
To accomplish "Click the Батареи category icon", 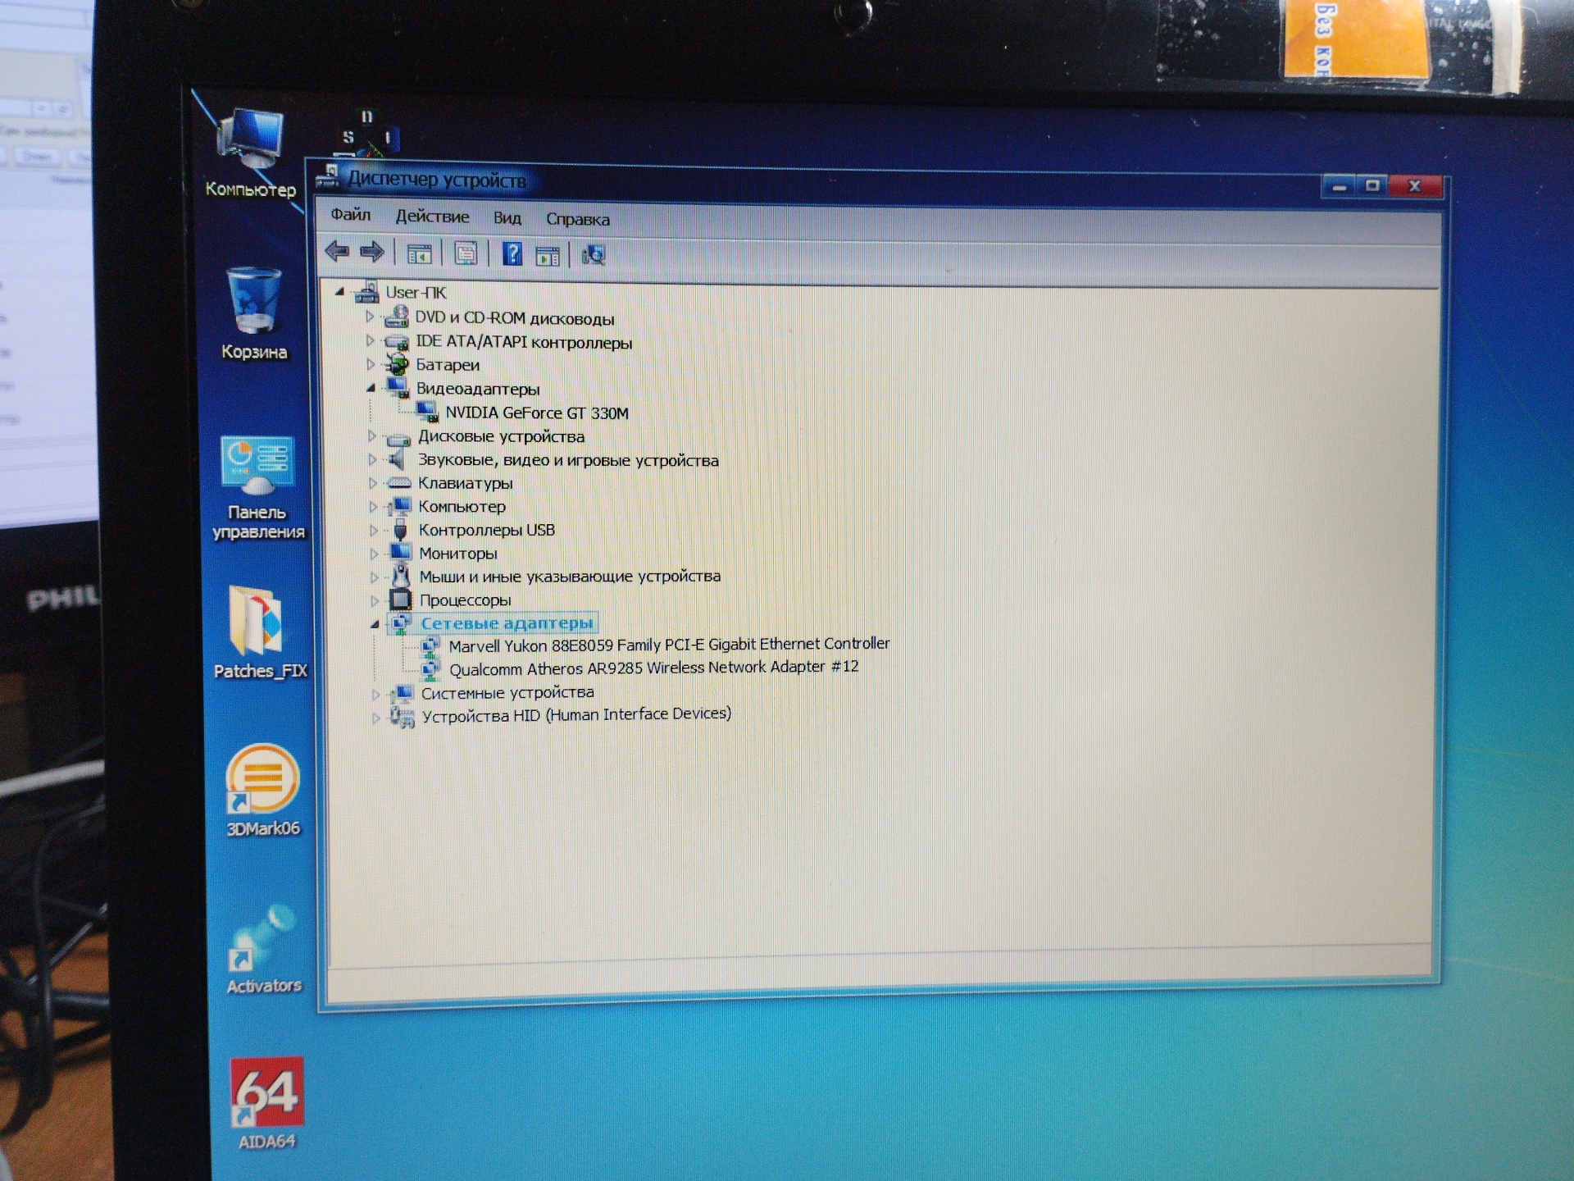I will (x=398, y=363).
